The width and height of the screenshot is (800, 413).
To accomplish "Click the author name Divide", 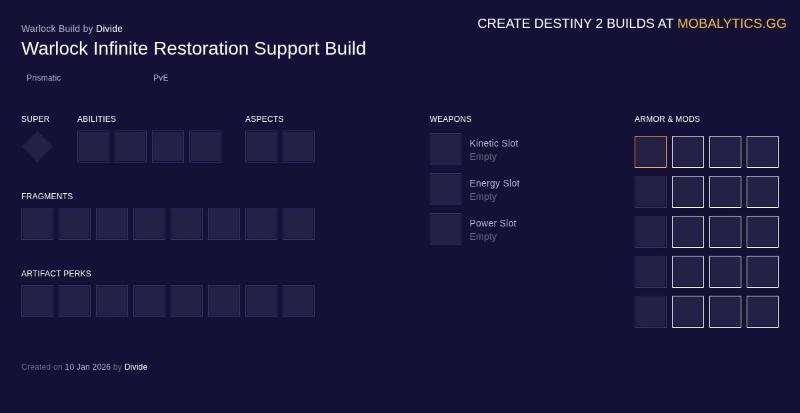I will pos(109,29).
